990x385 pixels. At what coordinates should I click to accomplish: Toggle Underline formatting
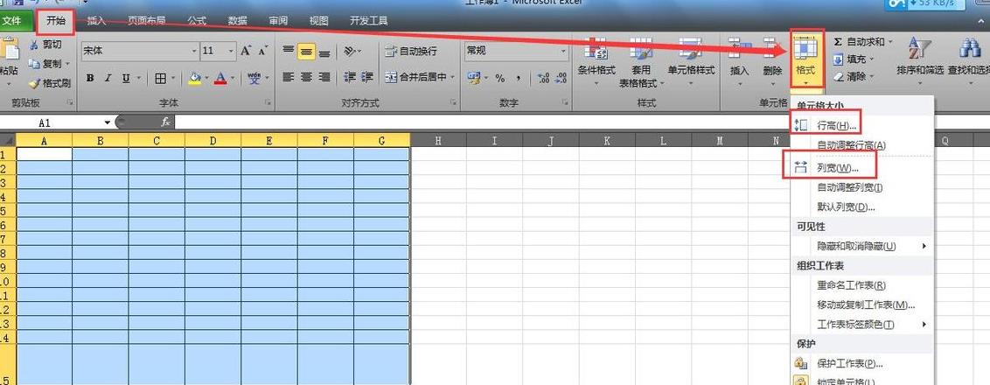126,79
